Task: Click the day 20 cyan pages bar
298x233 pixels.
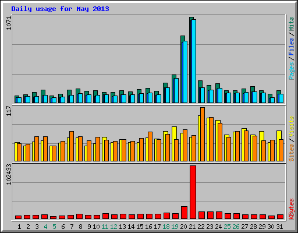Action: coord(185,72)
